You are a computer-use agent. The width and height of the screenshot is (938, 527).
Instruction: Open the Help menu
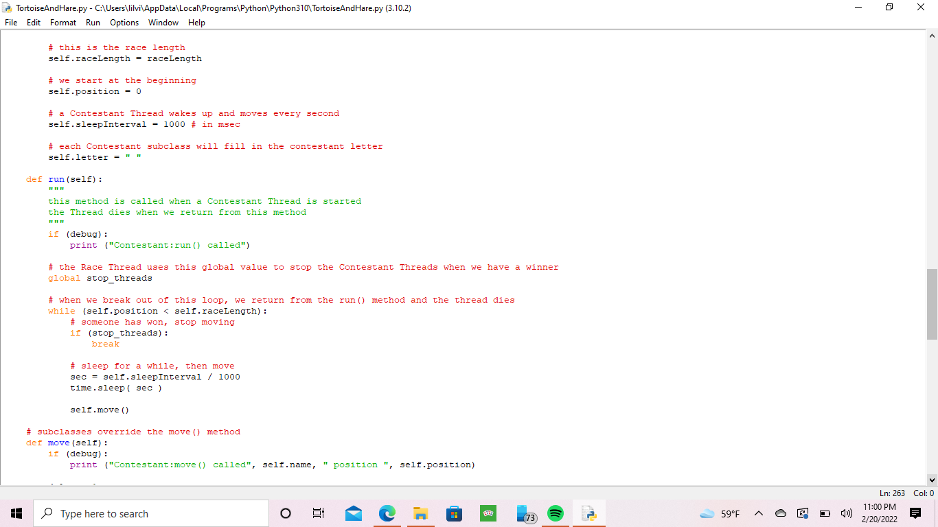click(x=196, y=23)
